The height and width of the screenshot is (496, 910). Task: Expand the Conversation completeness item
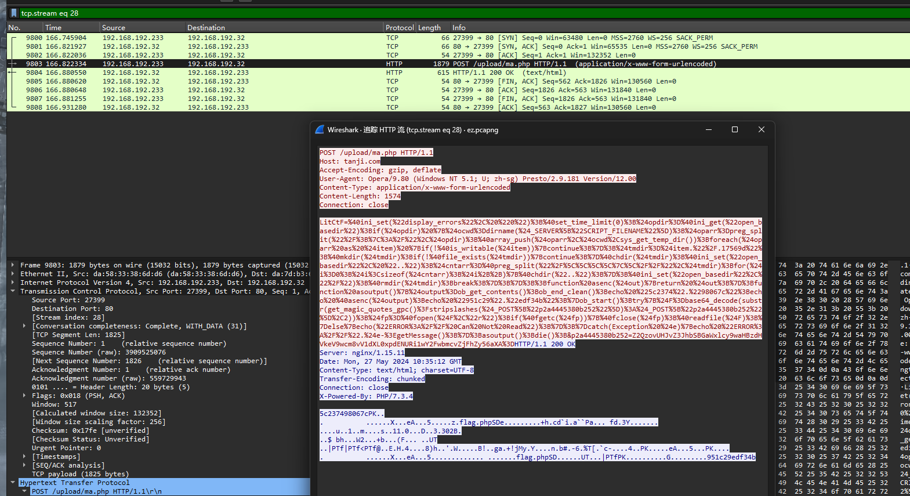(24, 326)
